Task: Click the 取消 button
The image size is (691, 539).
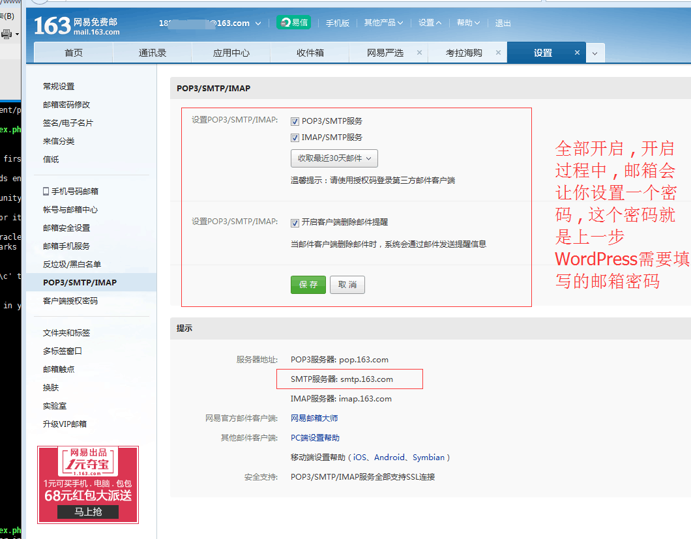Action: coord(347,285)
